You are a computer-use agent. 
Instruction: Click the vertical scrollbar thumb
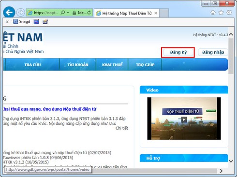231,56
